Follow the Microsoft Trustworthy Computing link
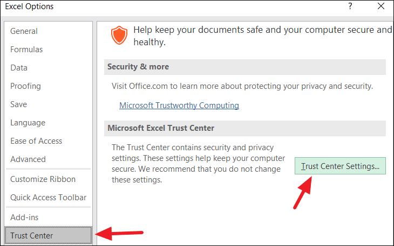Screen dimensions: 394x246 click(x=179, y=106)
